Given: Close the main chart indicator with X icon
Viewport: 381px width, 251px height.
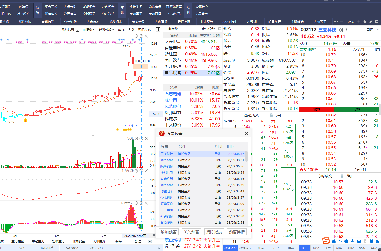Looking at the screenshot, I should pyautogui.click(x=146, y=36).
